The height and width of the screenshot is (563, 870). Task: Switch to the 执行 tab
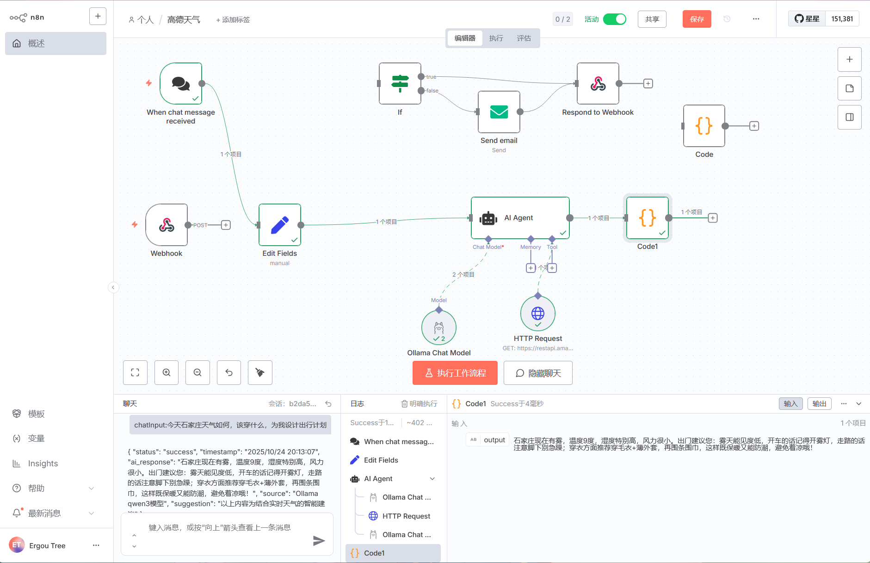click(x=496, y=38)
